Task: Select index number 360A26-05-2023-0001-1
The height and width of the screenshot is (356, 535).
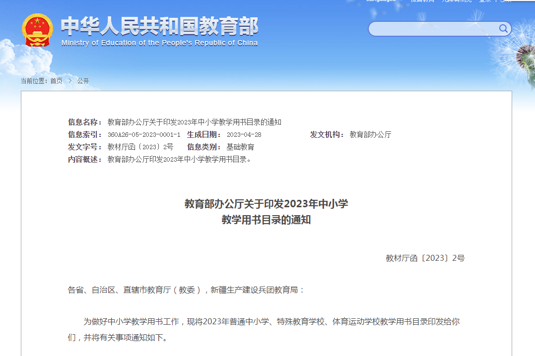Action: pyautogui.click(x=144, y=135)
